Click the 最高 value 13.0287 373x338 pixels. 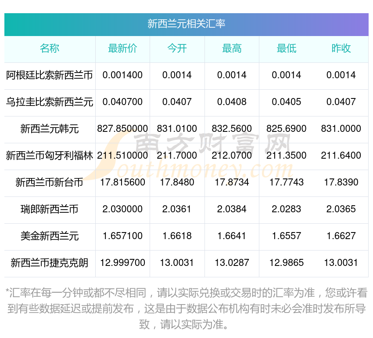232,263
